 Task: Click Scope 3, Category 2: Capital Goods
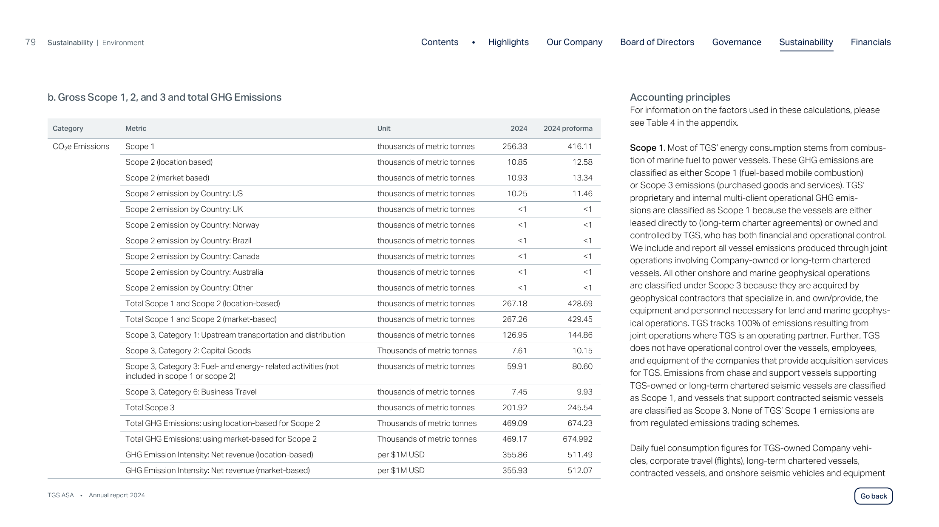(360, 351)
